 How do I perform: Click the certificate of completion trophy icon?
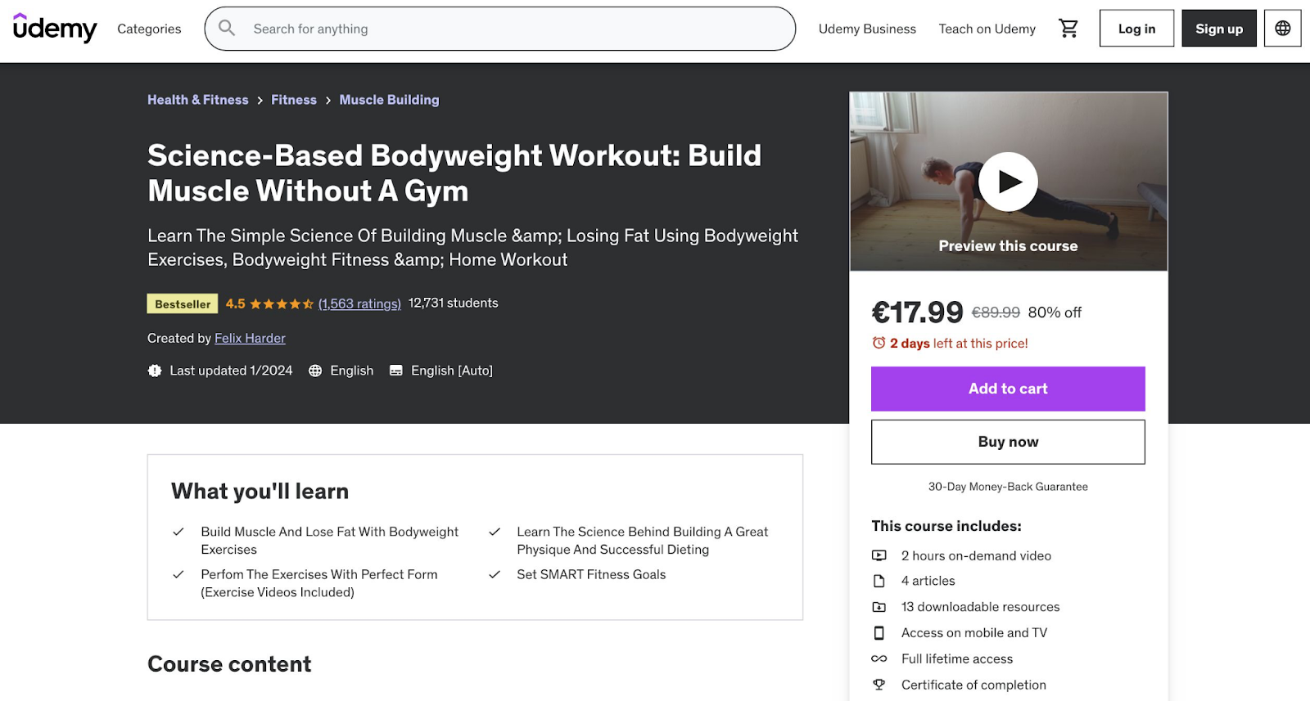[879, 685]
